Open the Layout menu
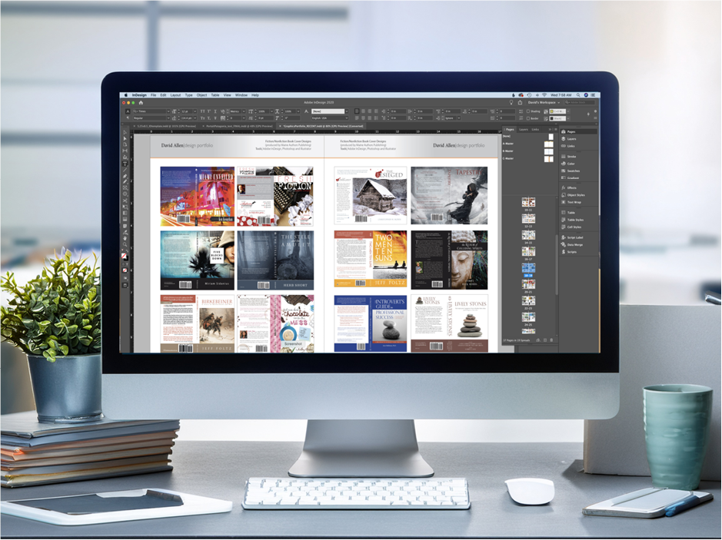Screen dimensions: 722x540 175,95
